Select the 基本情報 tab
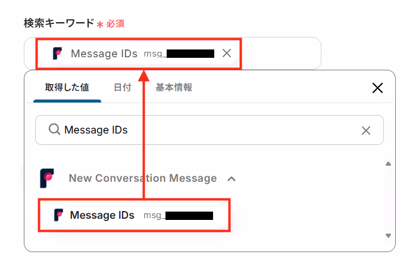The height and width of the screenshot is (270, 419). tap(174, 88)
